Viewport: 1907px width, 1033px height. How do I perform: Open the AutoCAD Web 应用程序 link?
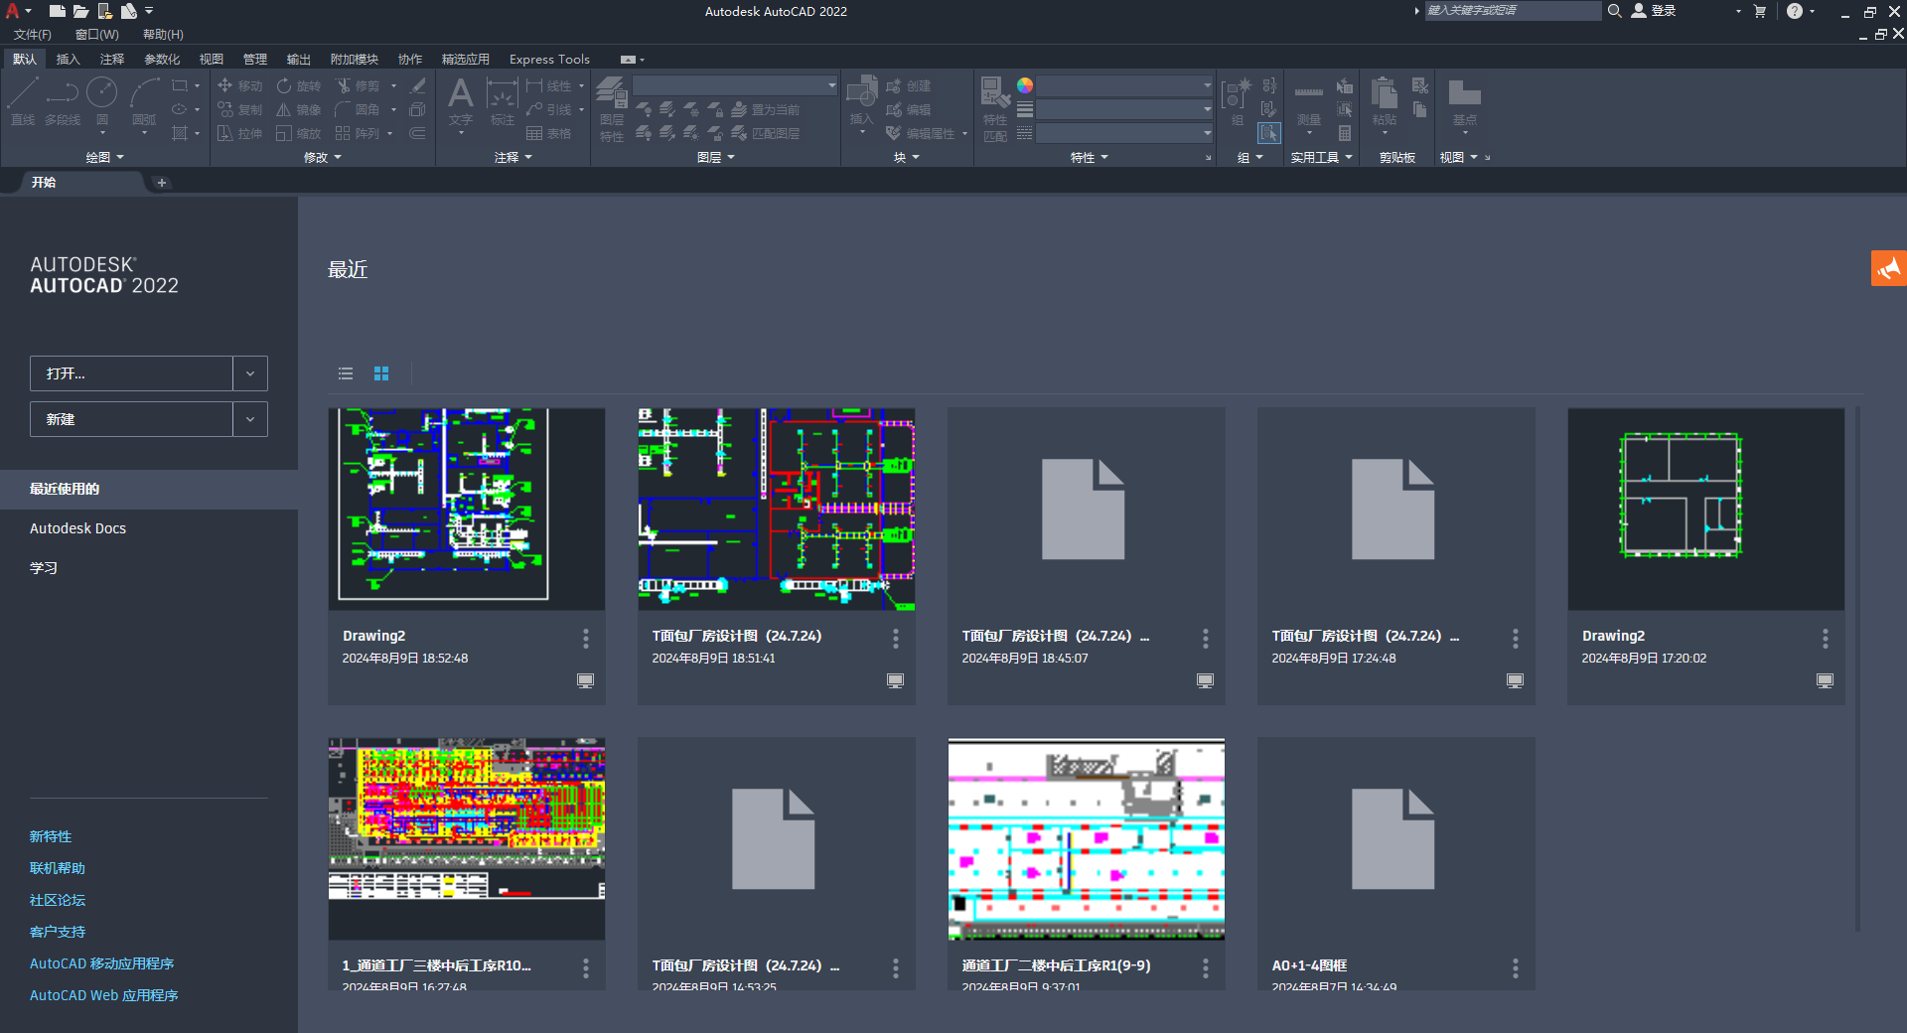coord(104,995)
